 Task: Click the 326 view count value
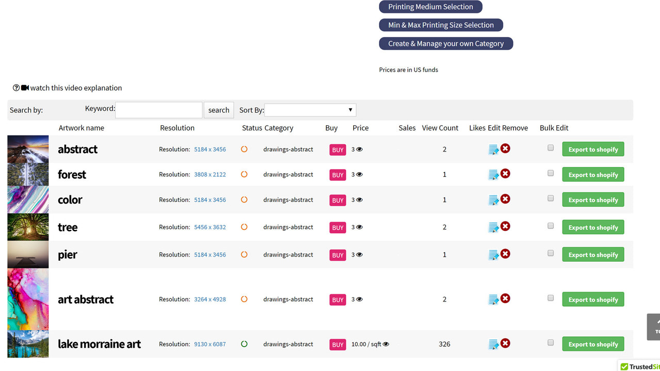(444, 344)
